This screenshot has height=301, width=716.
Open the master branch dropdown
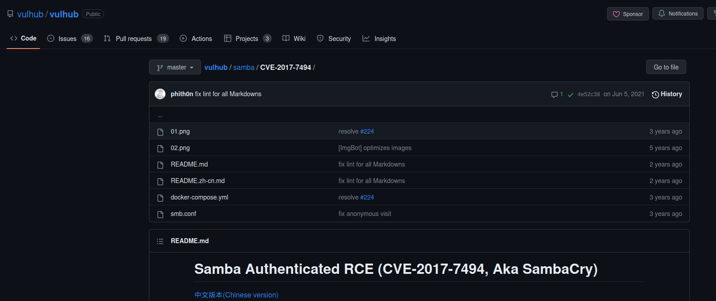pyautogui.click(x=175, y=67)
